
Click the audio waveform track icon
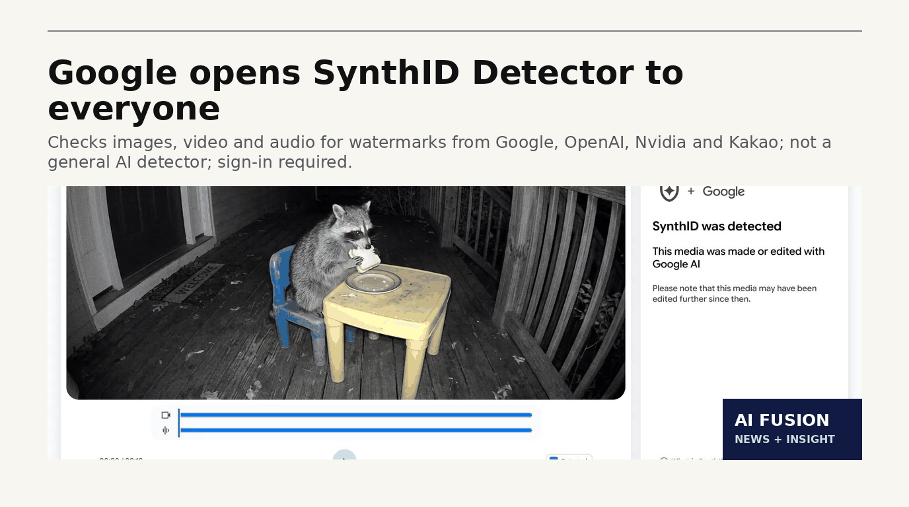(166, 430)
